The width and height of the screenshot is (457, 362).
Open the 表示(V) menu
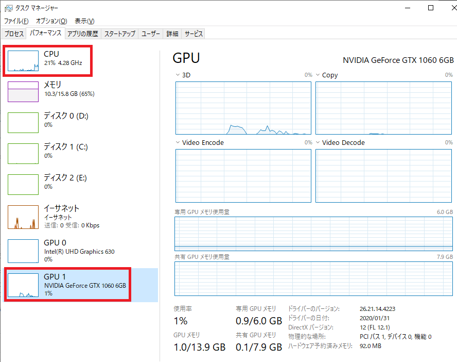click(84, 21)
